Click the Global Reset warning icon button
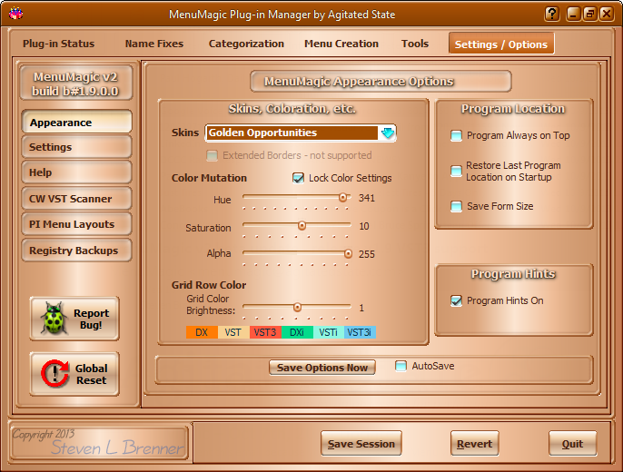Image resolution: width=623 pixels, height=472 pixels. [x=74, y=374]
